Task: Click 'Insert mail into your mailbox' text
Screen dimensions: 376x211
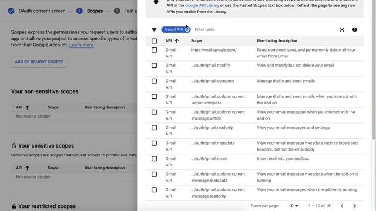Action: [283, 159]
